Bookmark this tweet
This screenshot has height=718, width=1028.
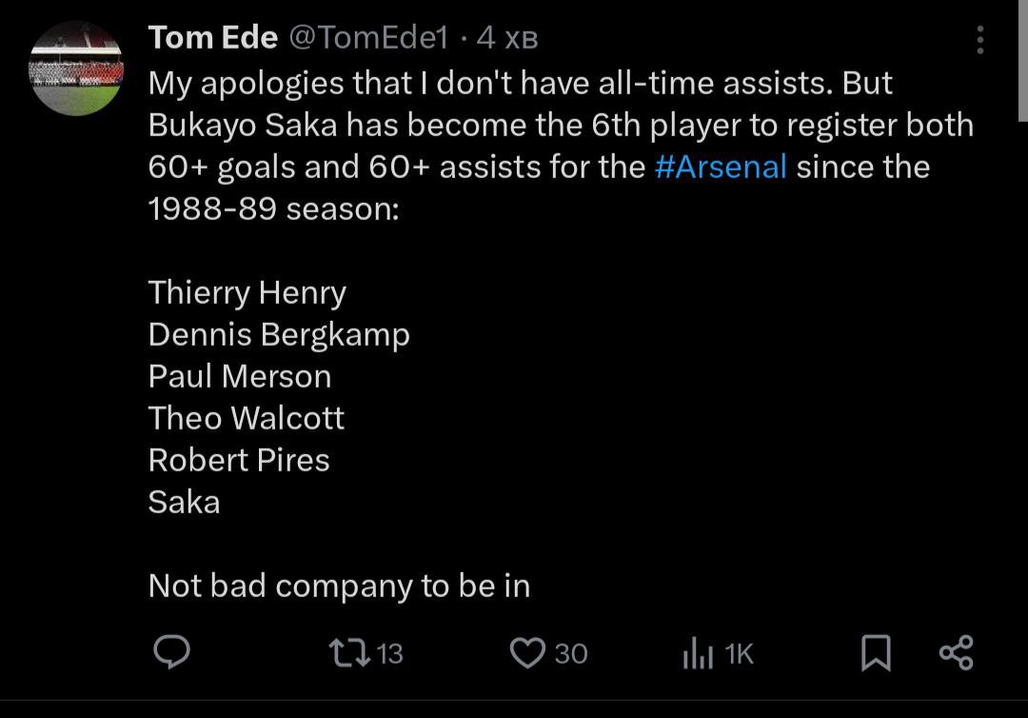[x=876, y=653]
